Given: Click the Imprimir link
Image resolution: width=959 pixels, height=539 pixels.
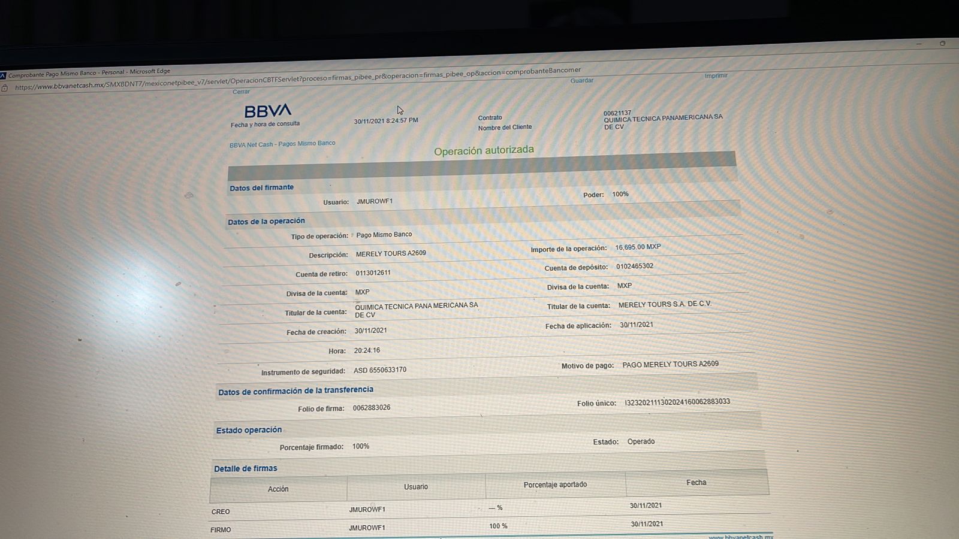Looking at the screenshot, I should click(716, 75).
